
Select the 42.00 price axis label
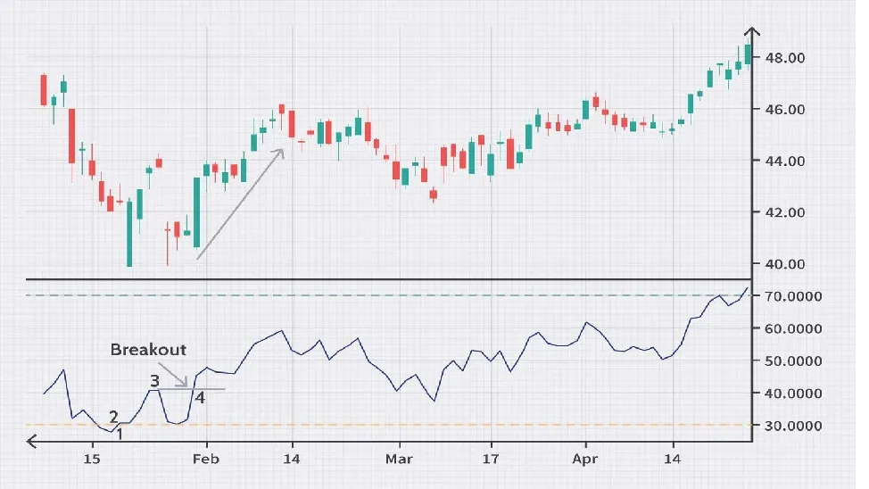(x=785, y=212)
